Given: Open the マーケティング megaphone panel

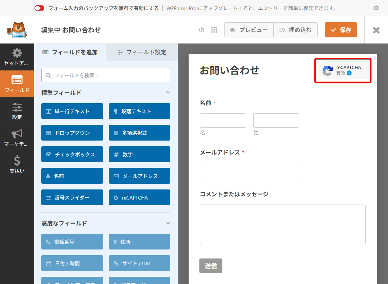Looking at the screenshot, I should 17,138.
